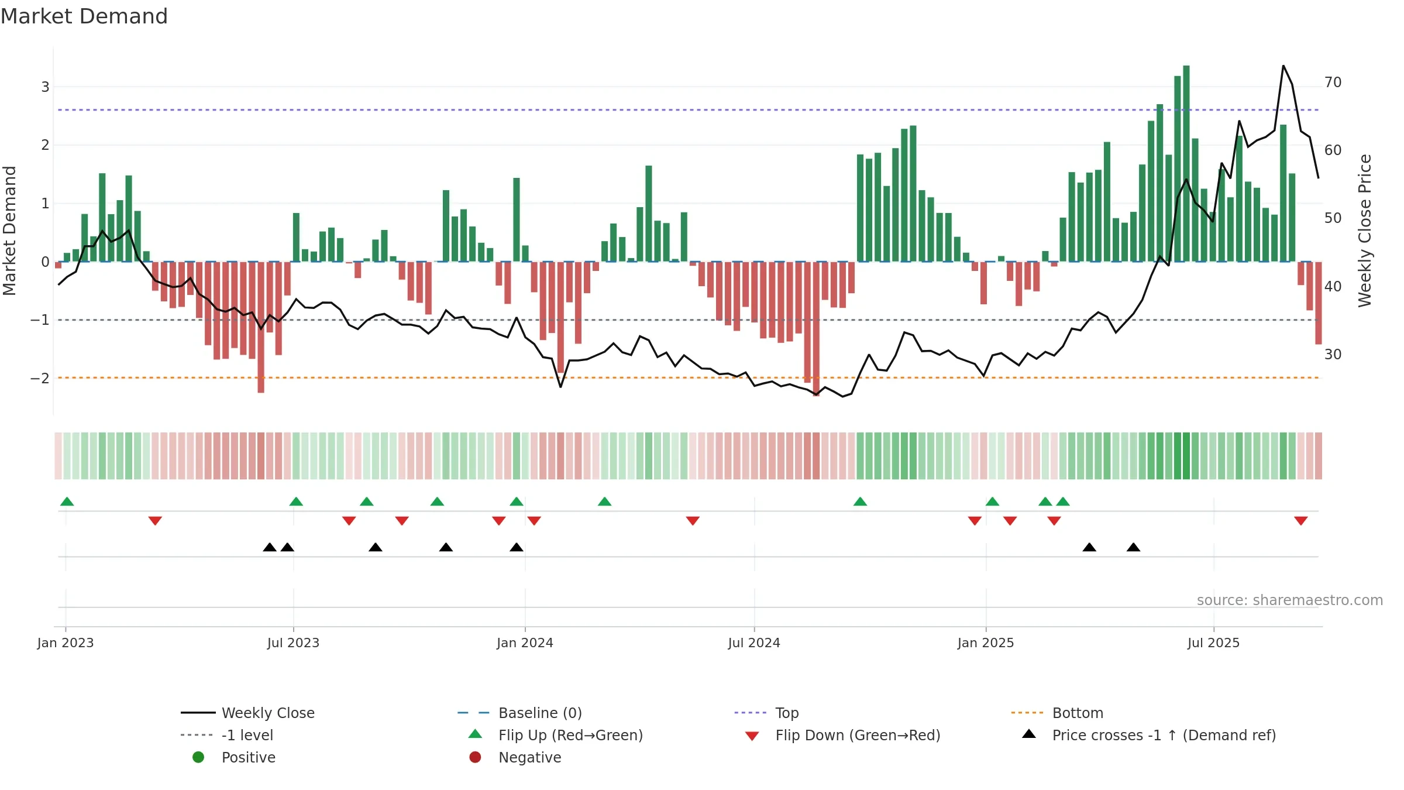Click the tallest green demand bar

[x=1186, y=163]
